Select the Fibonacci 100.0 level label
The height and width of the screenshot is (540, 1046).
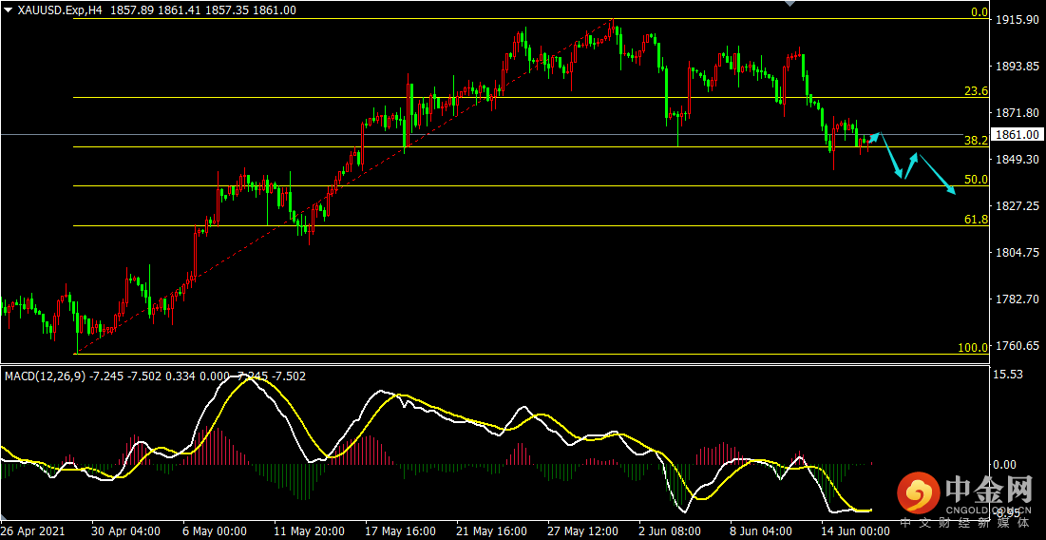pos(973,348)
